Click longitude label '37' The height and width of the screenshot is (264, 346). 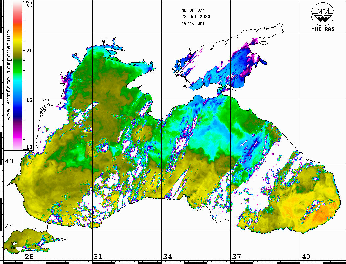click(237, 257)
